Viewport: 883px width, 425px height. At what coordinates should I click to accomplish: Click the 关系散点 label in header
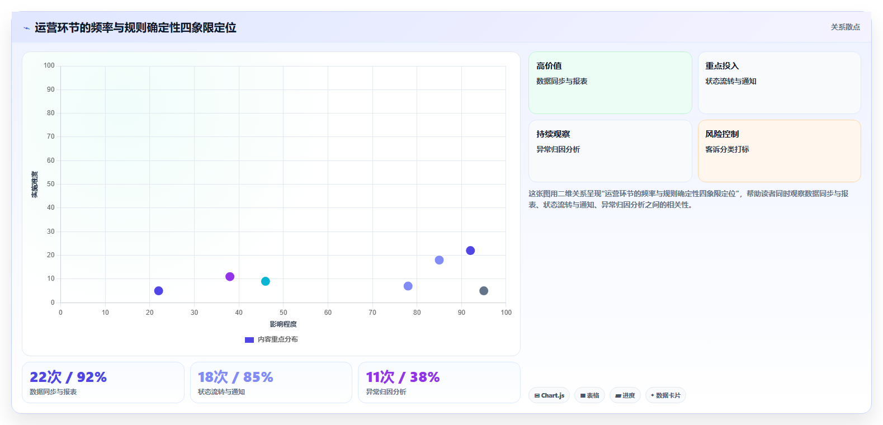[x=845, y=27]
